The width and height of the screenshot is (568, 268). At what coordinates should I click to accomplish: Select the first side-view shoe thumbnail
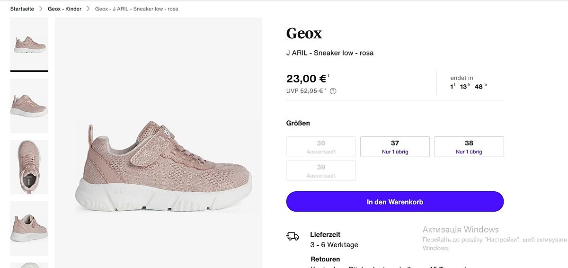(x=29, y=44)
